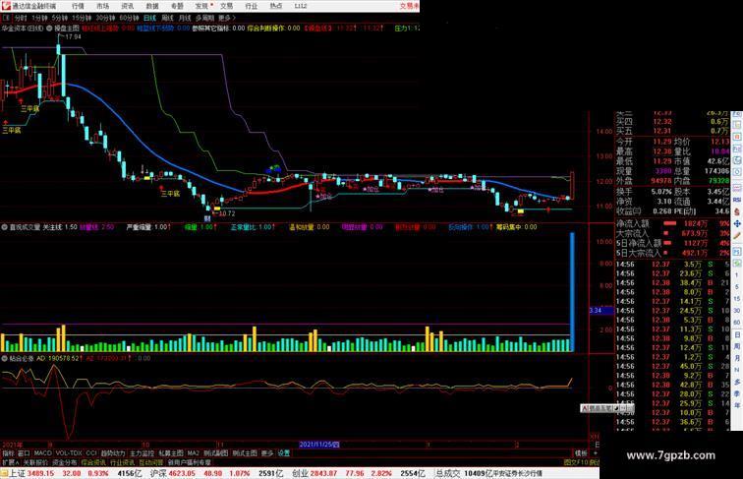
Task: Click the highlighted date 2021/11/25 marker
Action: pyautogui.click(x=318, y=445)
